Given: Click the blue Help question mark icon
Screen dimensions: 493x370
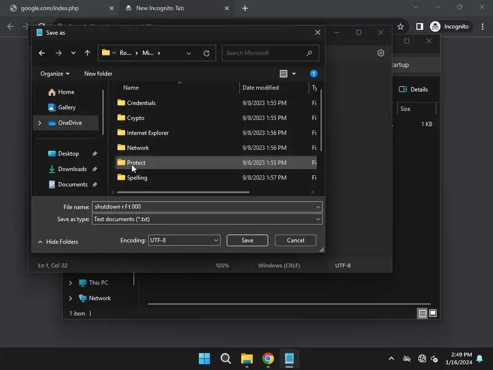Looking at the screenshot, I should tap(314, 74).
